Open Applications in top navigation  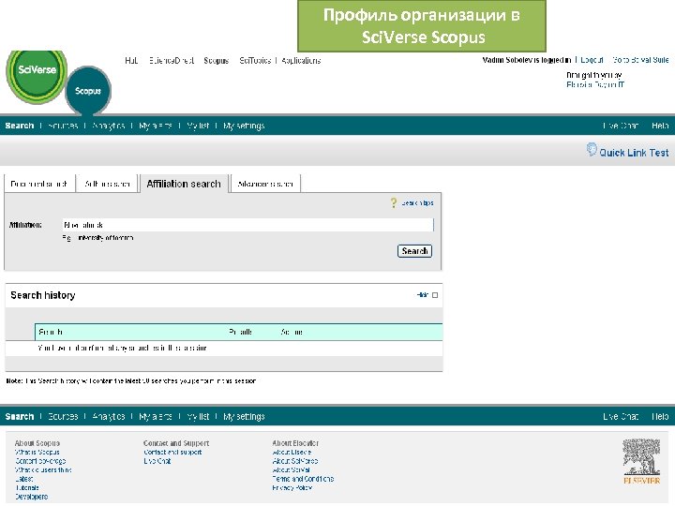click(301, 61)
